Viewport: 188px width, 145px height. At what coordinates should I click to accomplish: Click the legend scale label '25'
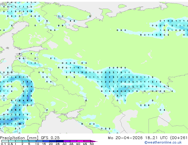click(58, 144)
